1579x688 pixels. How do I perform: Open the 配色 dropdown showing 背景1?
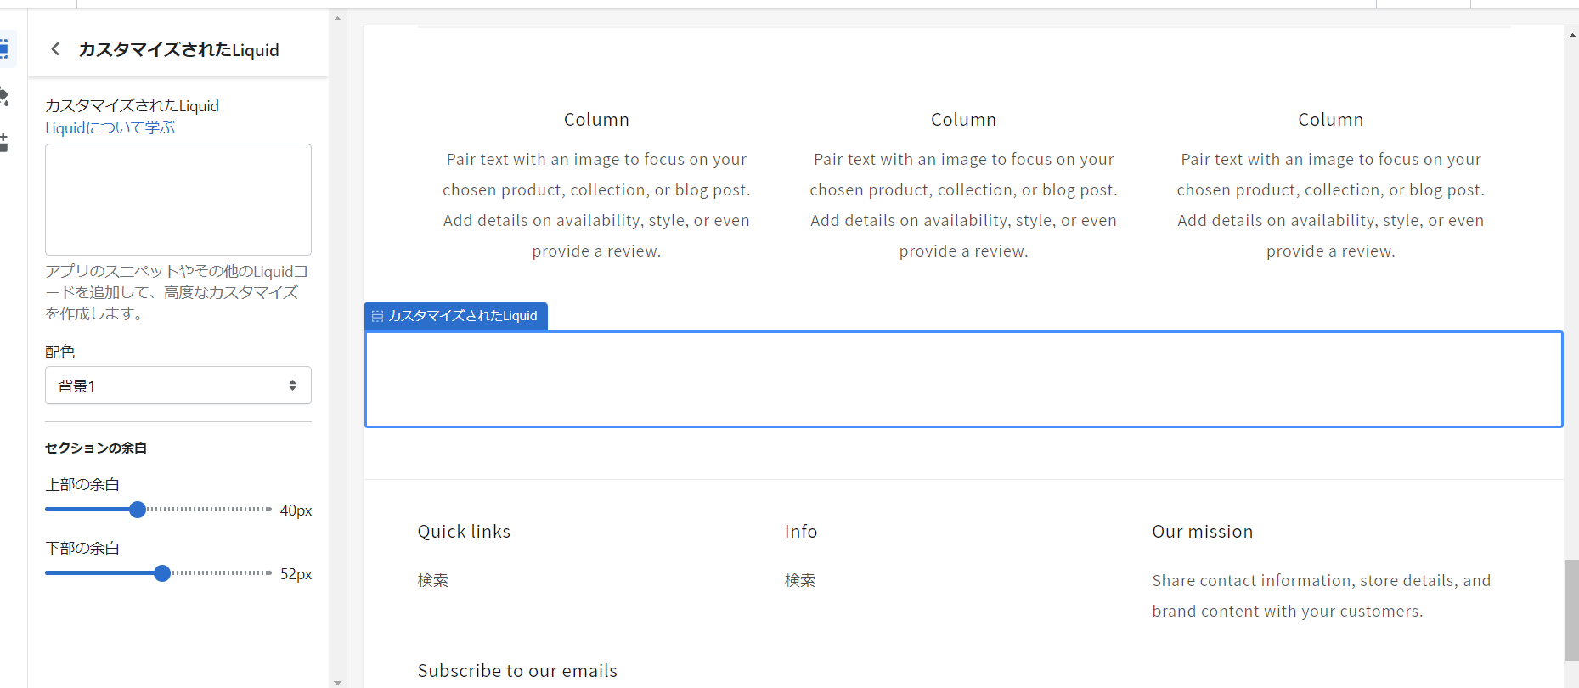178,386
